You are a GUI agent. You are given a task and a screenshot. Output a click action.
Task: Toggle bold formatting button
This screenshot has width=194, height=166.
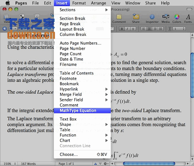122,29
